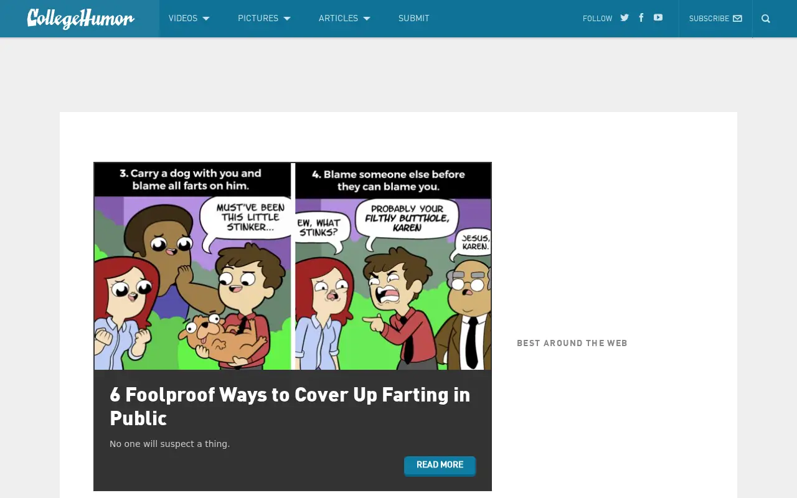Open the Facebook follow icon

click(641, 18)
